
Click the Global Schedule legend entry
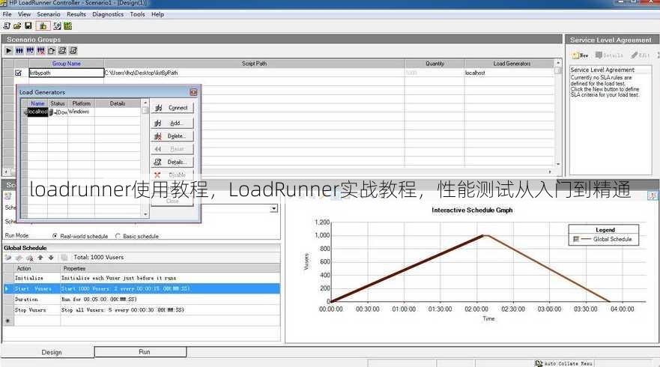tap(603, 239)
